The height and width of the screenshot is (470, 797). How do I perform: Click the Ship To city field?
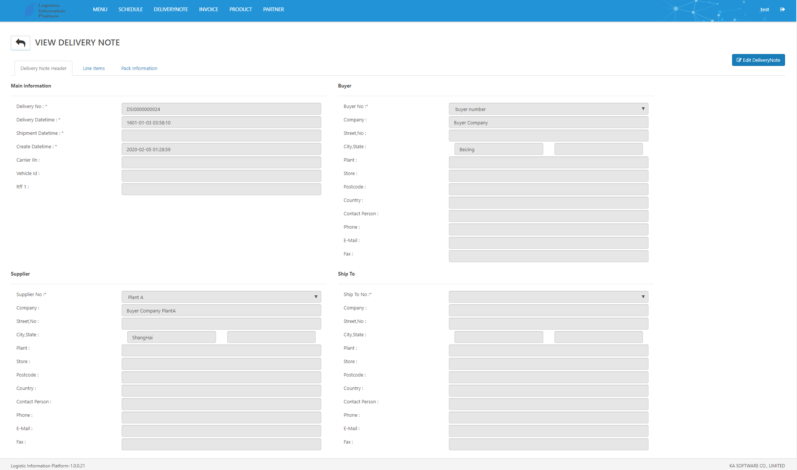click(499, 337)
